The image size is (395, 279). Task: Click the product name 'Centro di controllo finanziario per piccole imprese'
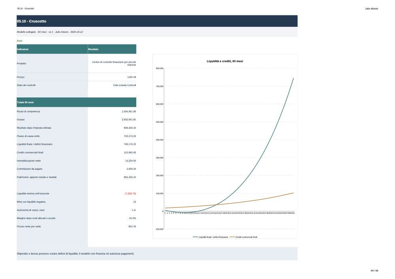tap(114, 64)
